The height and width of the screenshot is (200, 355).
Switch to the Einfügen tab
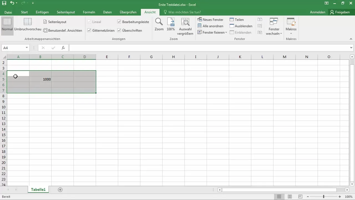point(42,12)
